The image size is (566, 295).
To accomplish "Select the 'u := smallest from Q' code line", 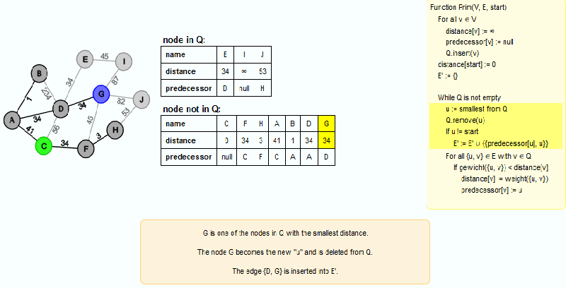I will (x=476, y=109).
